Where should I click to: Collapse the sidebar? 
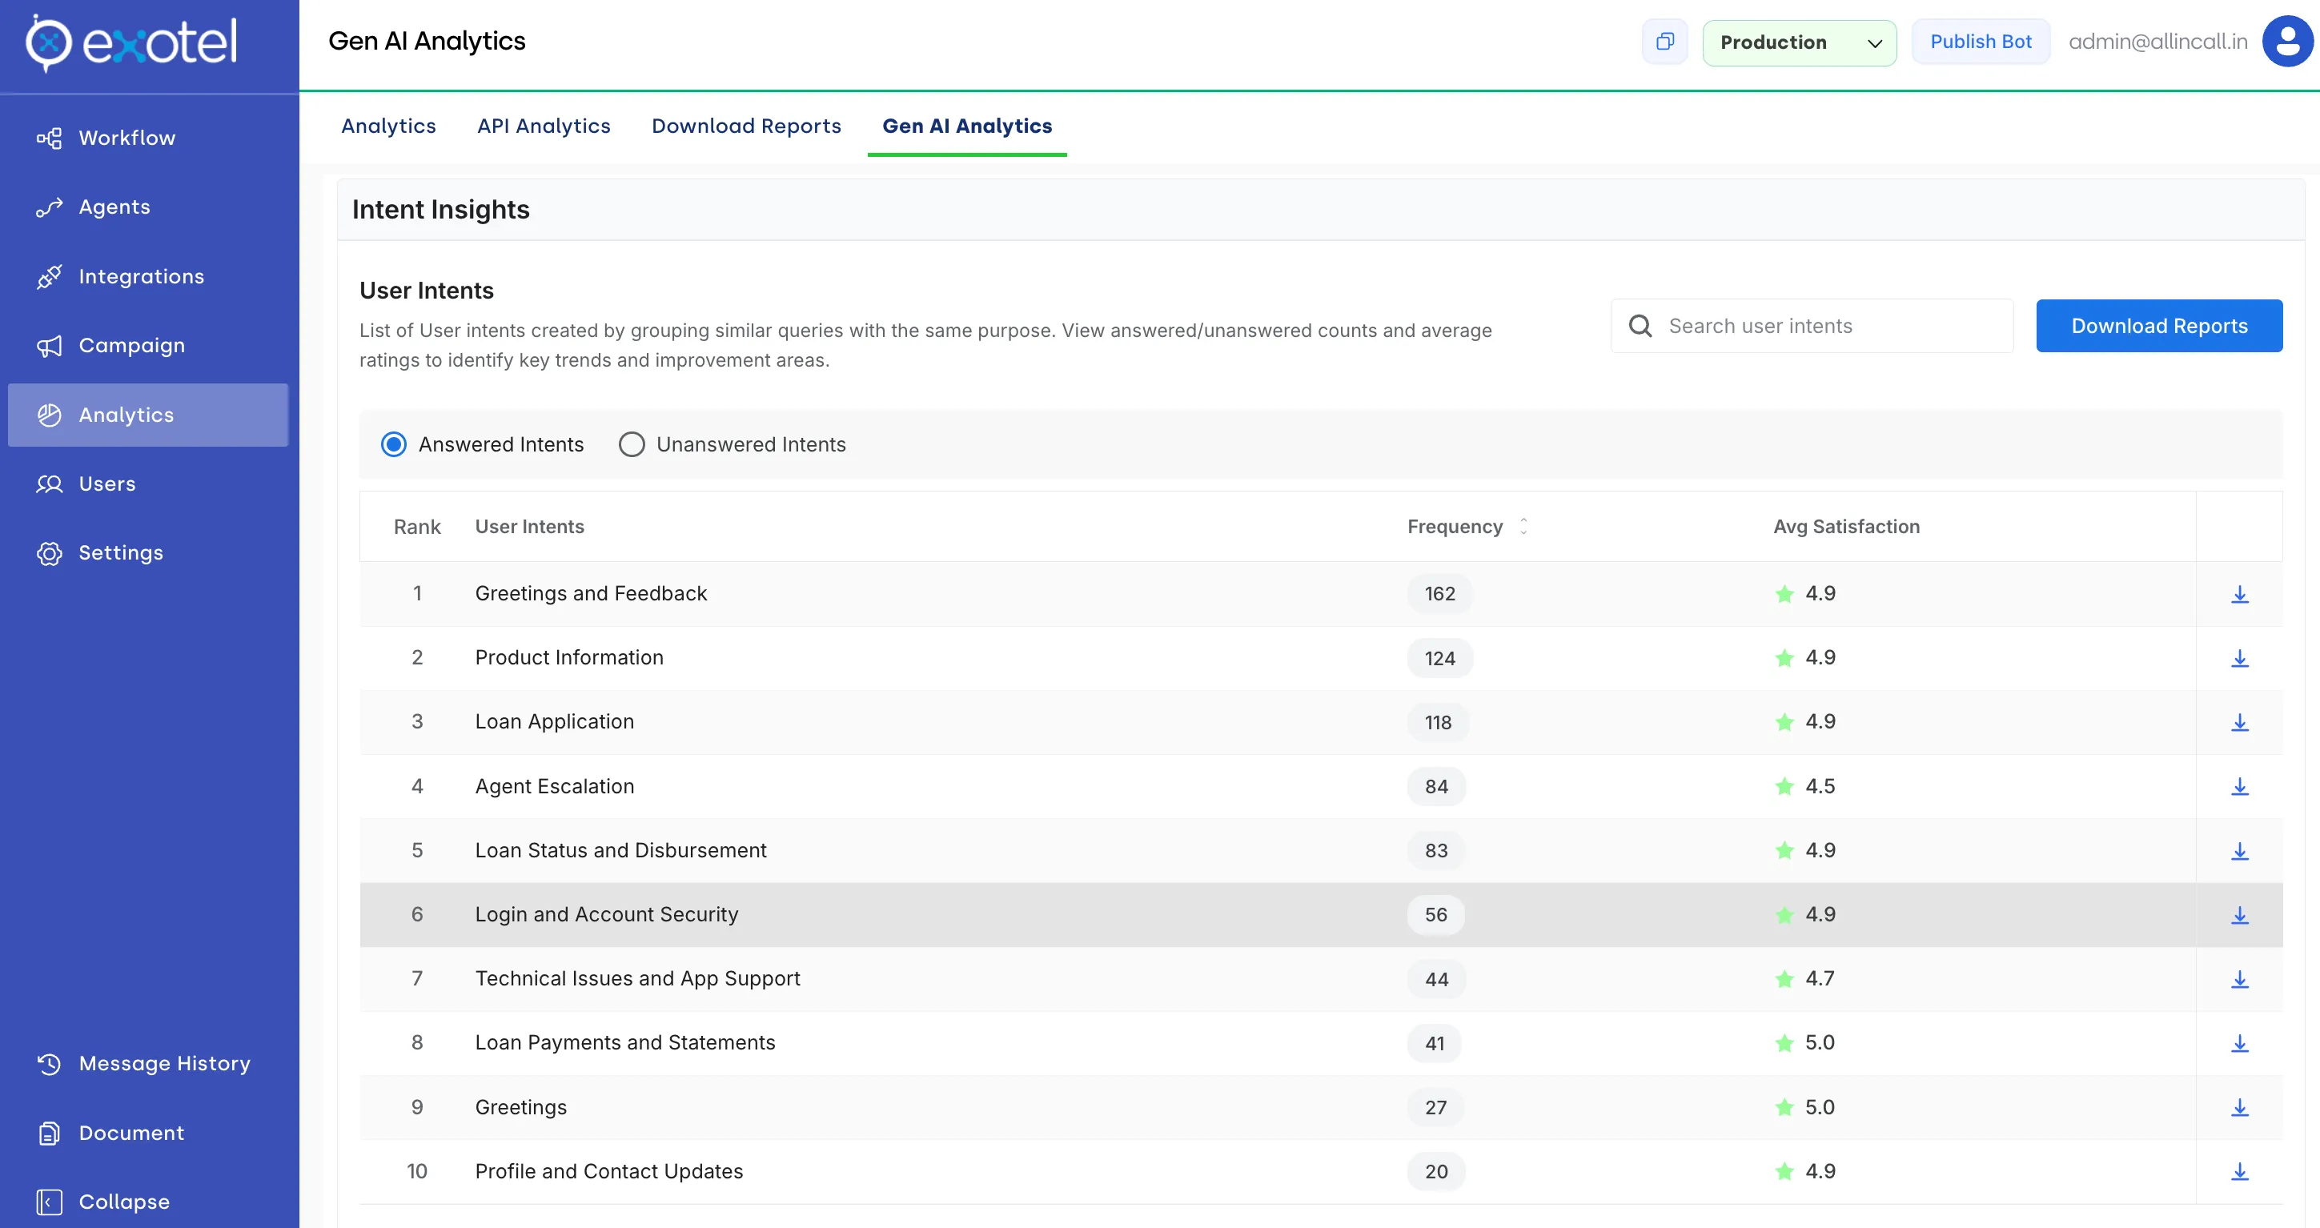coord(149,1202)
